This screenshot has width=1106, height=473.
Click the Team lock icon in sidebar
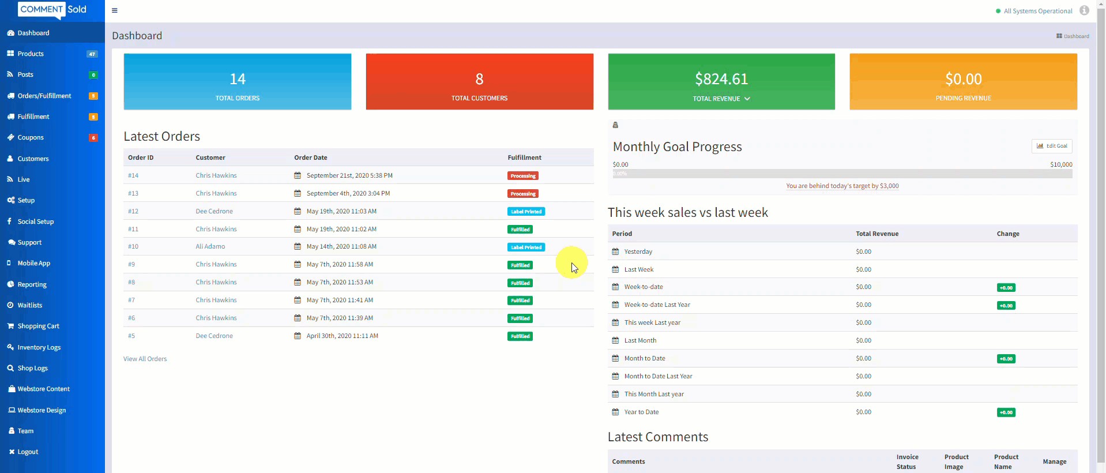[11, 431]
